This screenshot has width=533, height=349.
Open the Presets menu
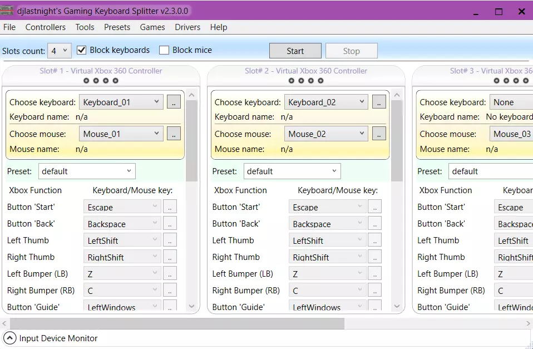pos(117,27)
